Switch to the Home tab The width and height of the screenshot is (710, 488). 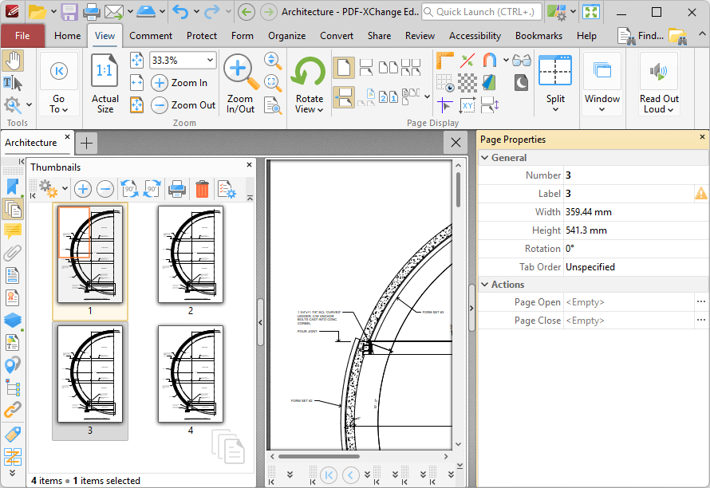pos(68,36)
